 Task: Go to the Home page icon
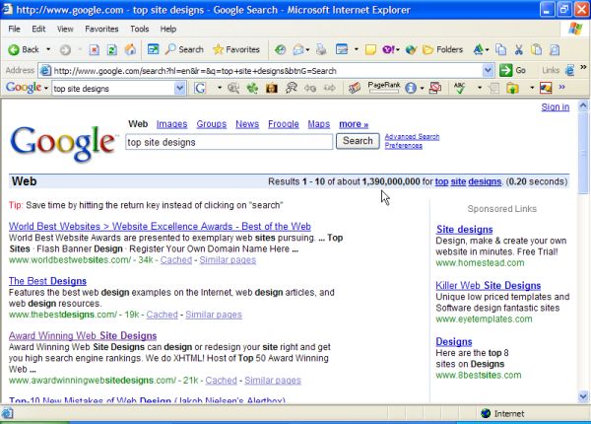click(x=130, y=49)
